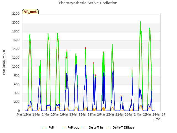Click the 1400 y-axis tick label
177x133 pixels.
16,49
